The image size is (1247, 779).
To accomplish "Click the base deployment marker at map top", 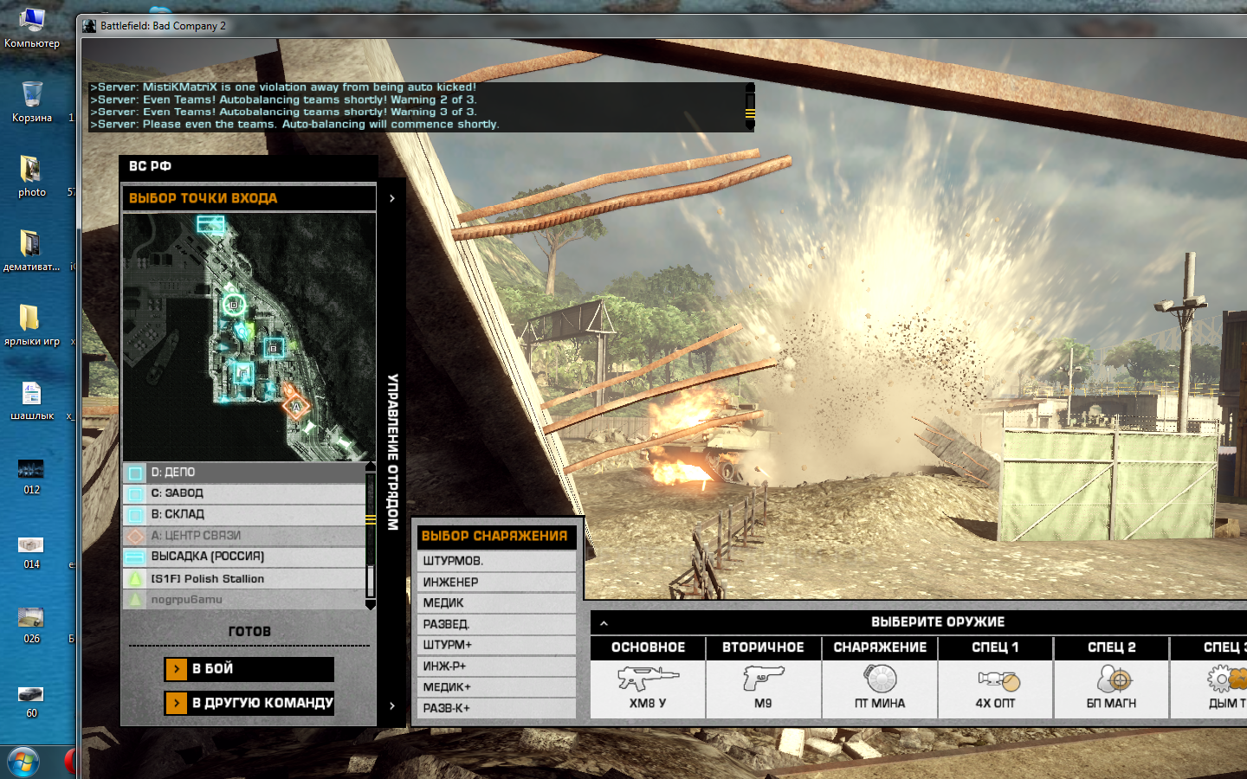I will pos(210,225).
